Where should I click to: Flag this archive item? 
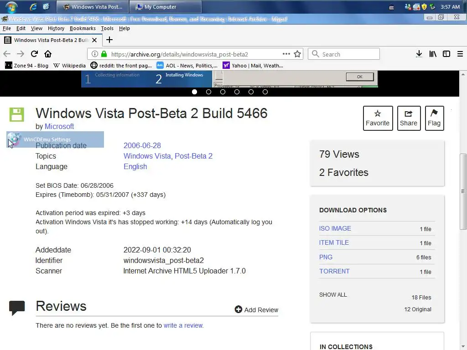[x=434, y=118]
